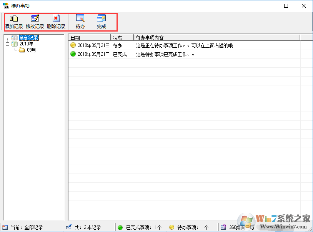
Task: Click the yellow status dot on the 待办 row
Action: click(x=73, y=45)
